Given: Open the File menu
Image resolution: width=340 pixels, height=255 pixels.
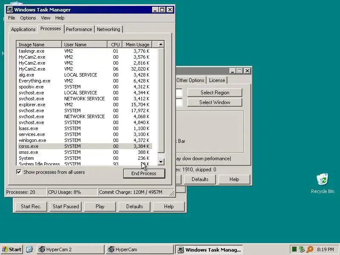Looking at the screenshot, I should pos(11,18).
